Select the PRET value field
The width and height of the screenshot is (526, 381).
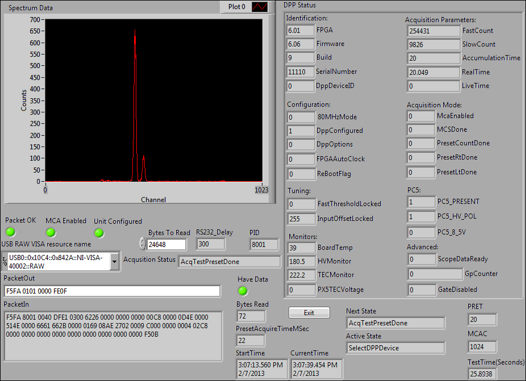482,319
